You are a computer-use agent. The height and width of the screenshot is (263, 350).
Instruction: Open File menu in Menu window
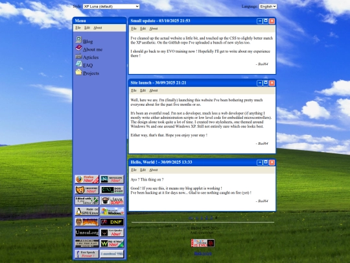78,28
